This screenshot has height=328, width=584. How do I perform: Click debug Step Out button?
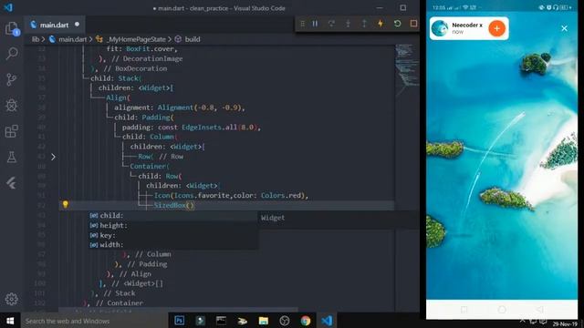364,24
